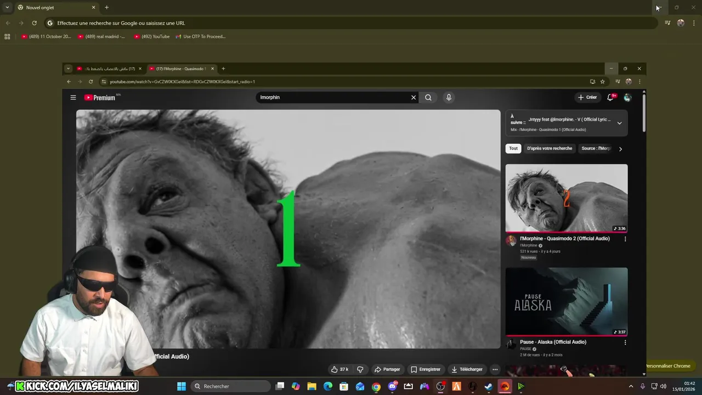Open the YouTube hamburger guide menu
Screen dimensions: 702x395
[x=73, y=98]
